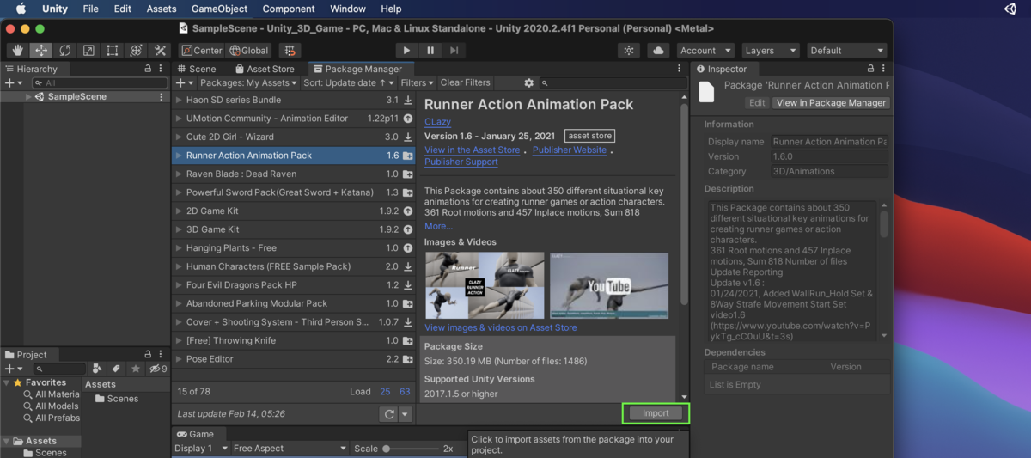Select the 3D Game Kit package row
This screenshot has height=458, width=1031.
click(294, 229)
